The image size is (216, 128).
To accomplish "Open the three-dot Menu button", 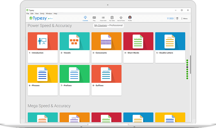I will (x=184, y=18).
